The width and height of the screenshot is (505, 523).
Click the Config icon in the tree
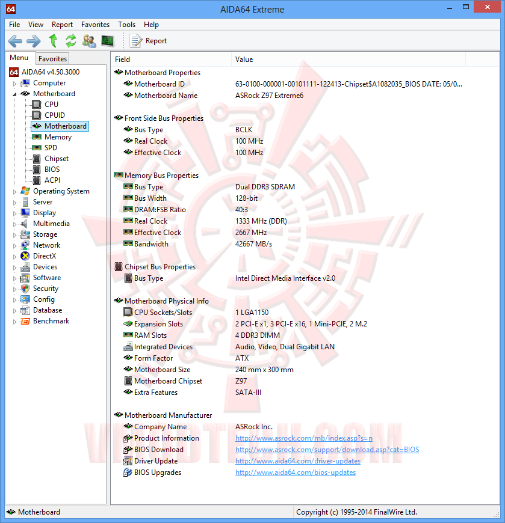pos(25,299)
